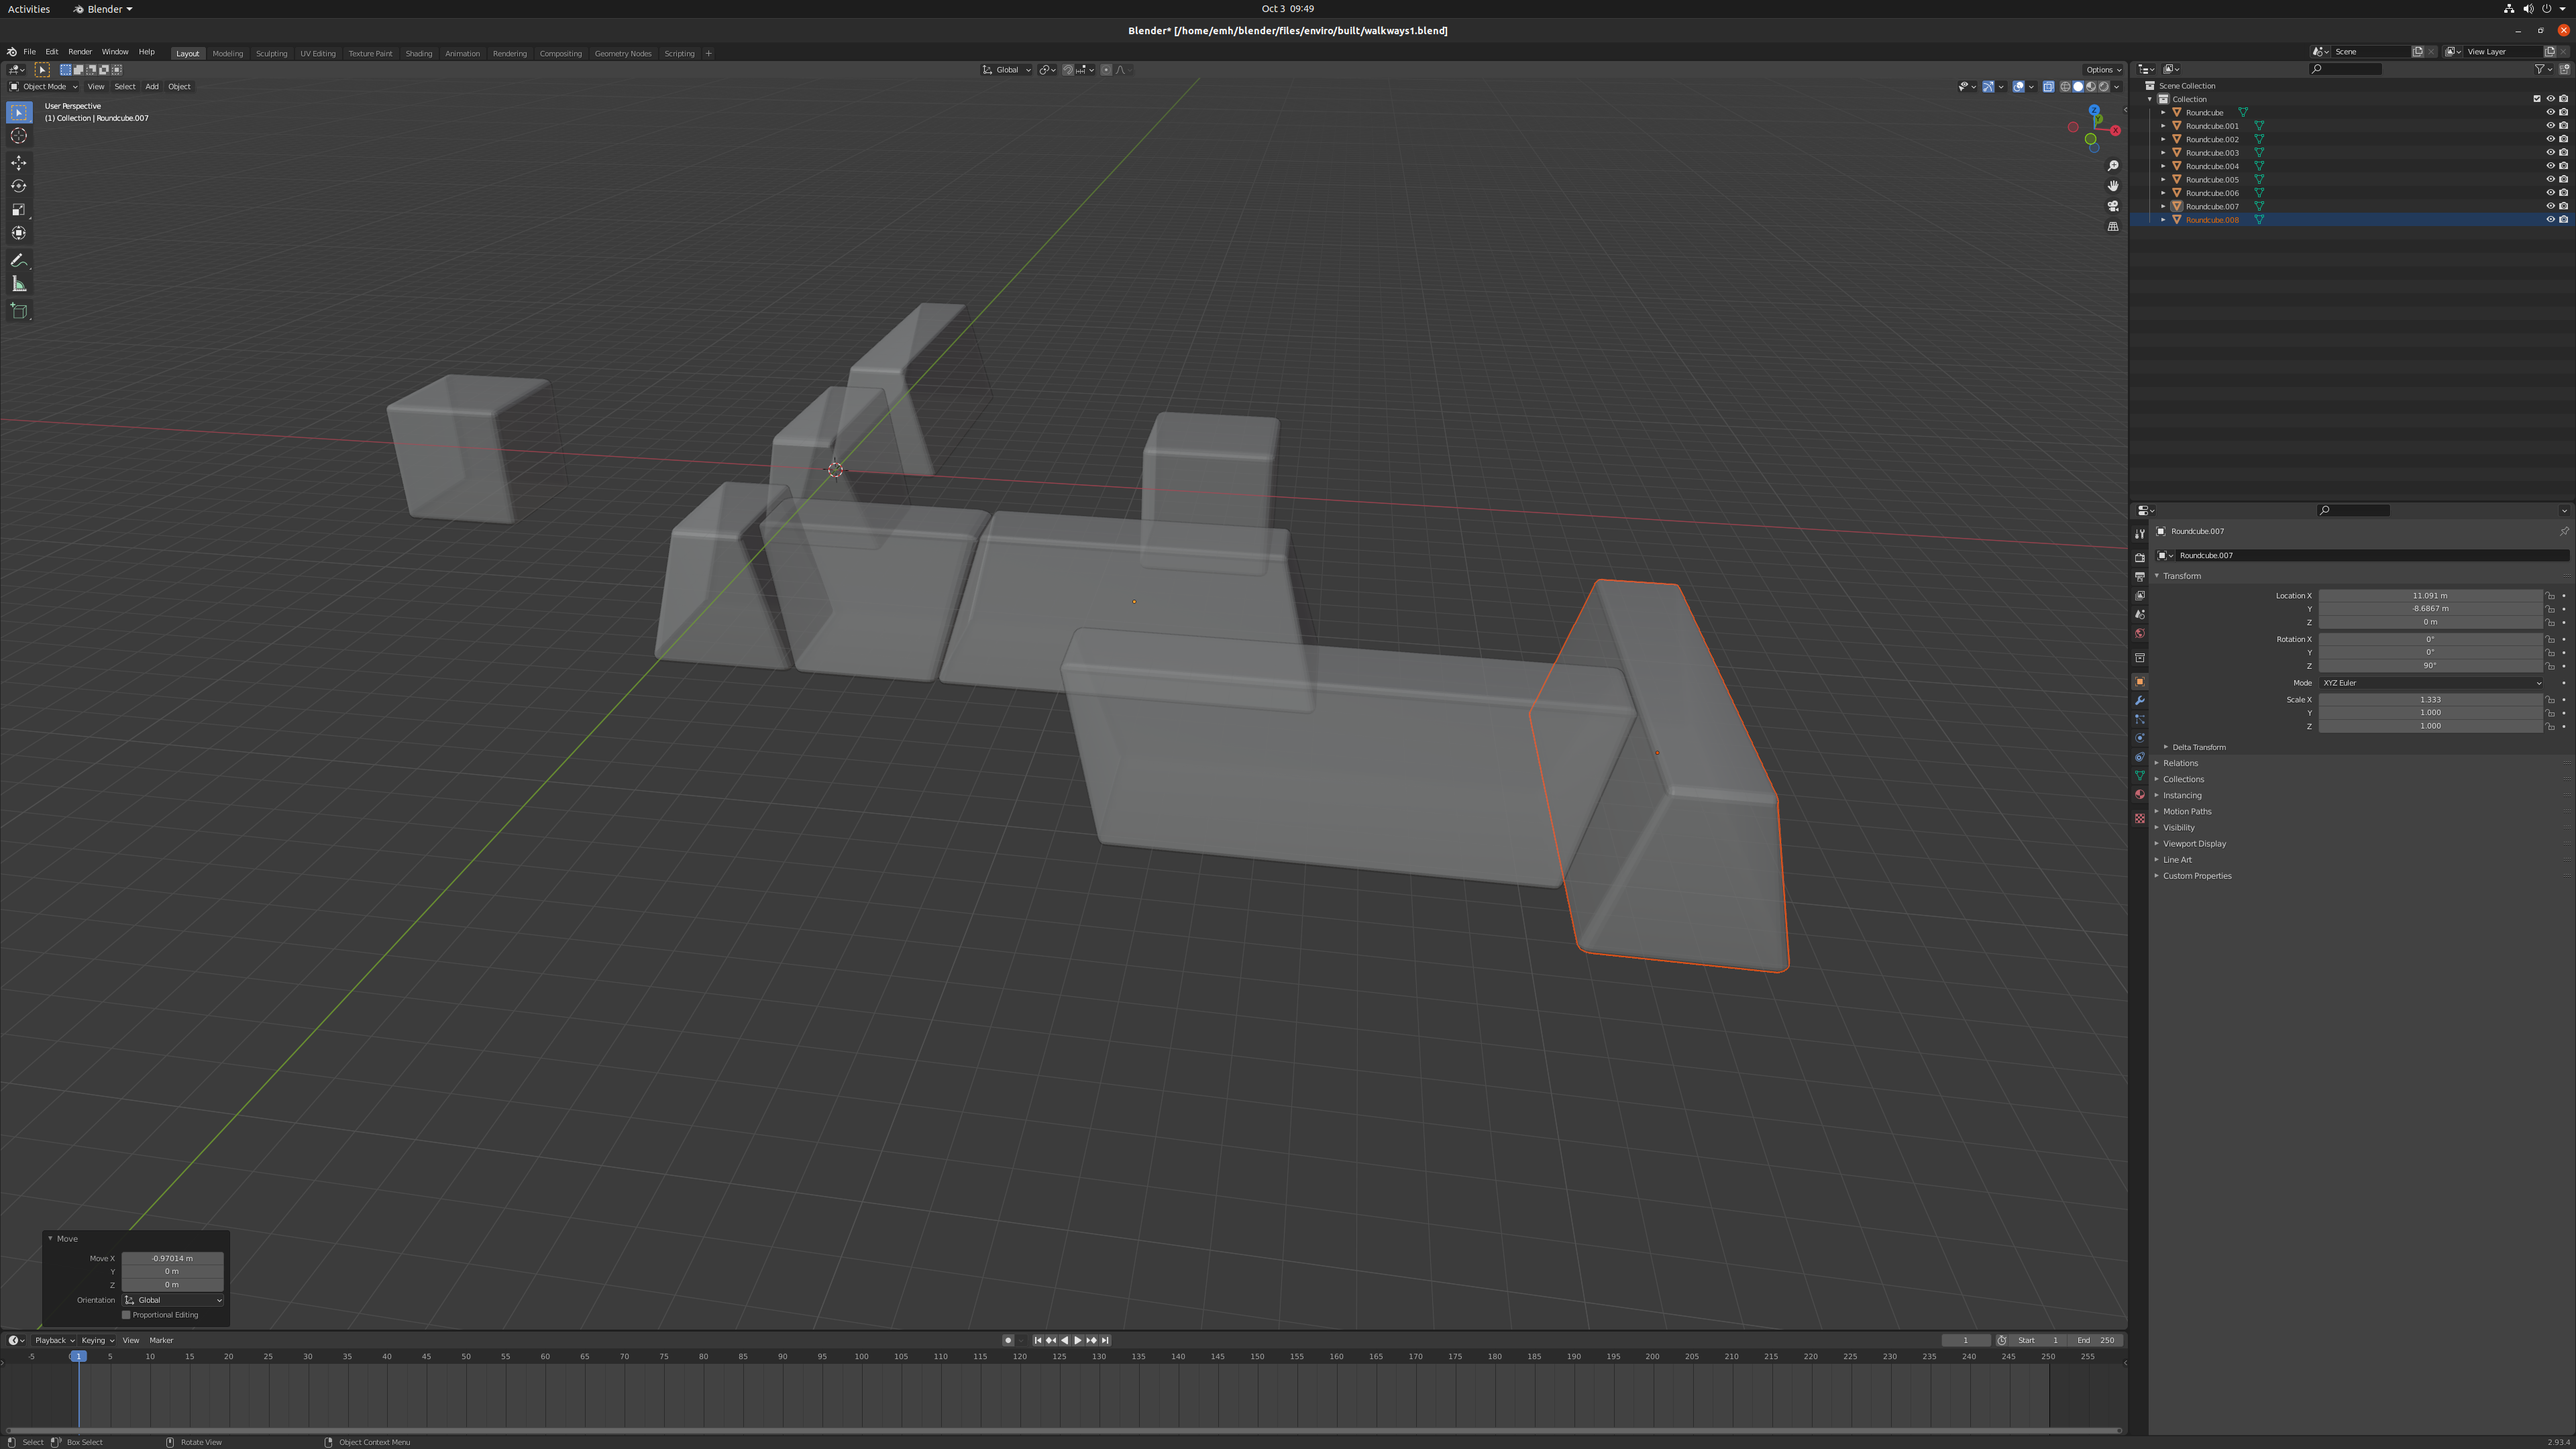Disable Roundcube.006 in renders camera icon
Screen dimensions: 2576x1449
click(2564, 193)
